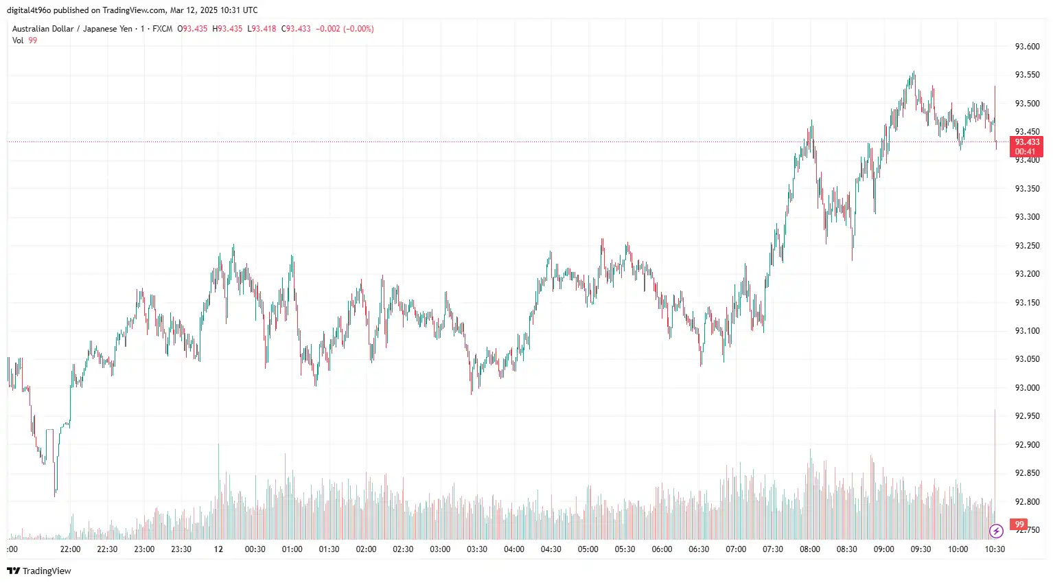
Task: Click the 93.050 price axis label
Action: pos(1027,359)
